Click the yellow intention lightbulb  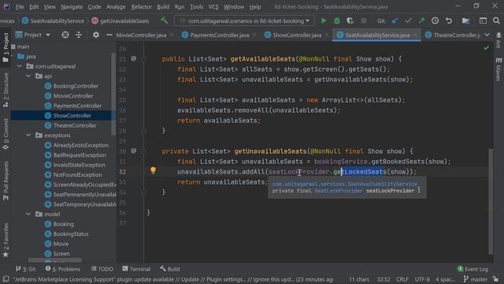coord(153,170)
